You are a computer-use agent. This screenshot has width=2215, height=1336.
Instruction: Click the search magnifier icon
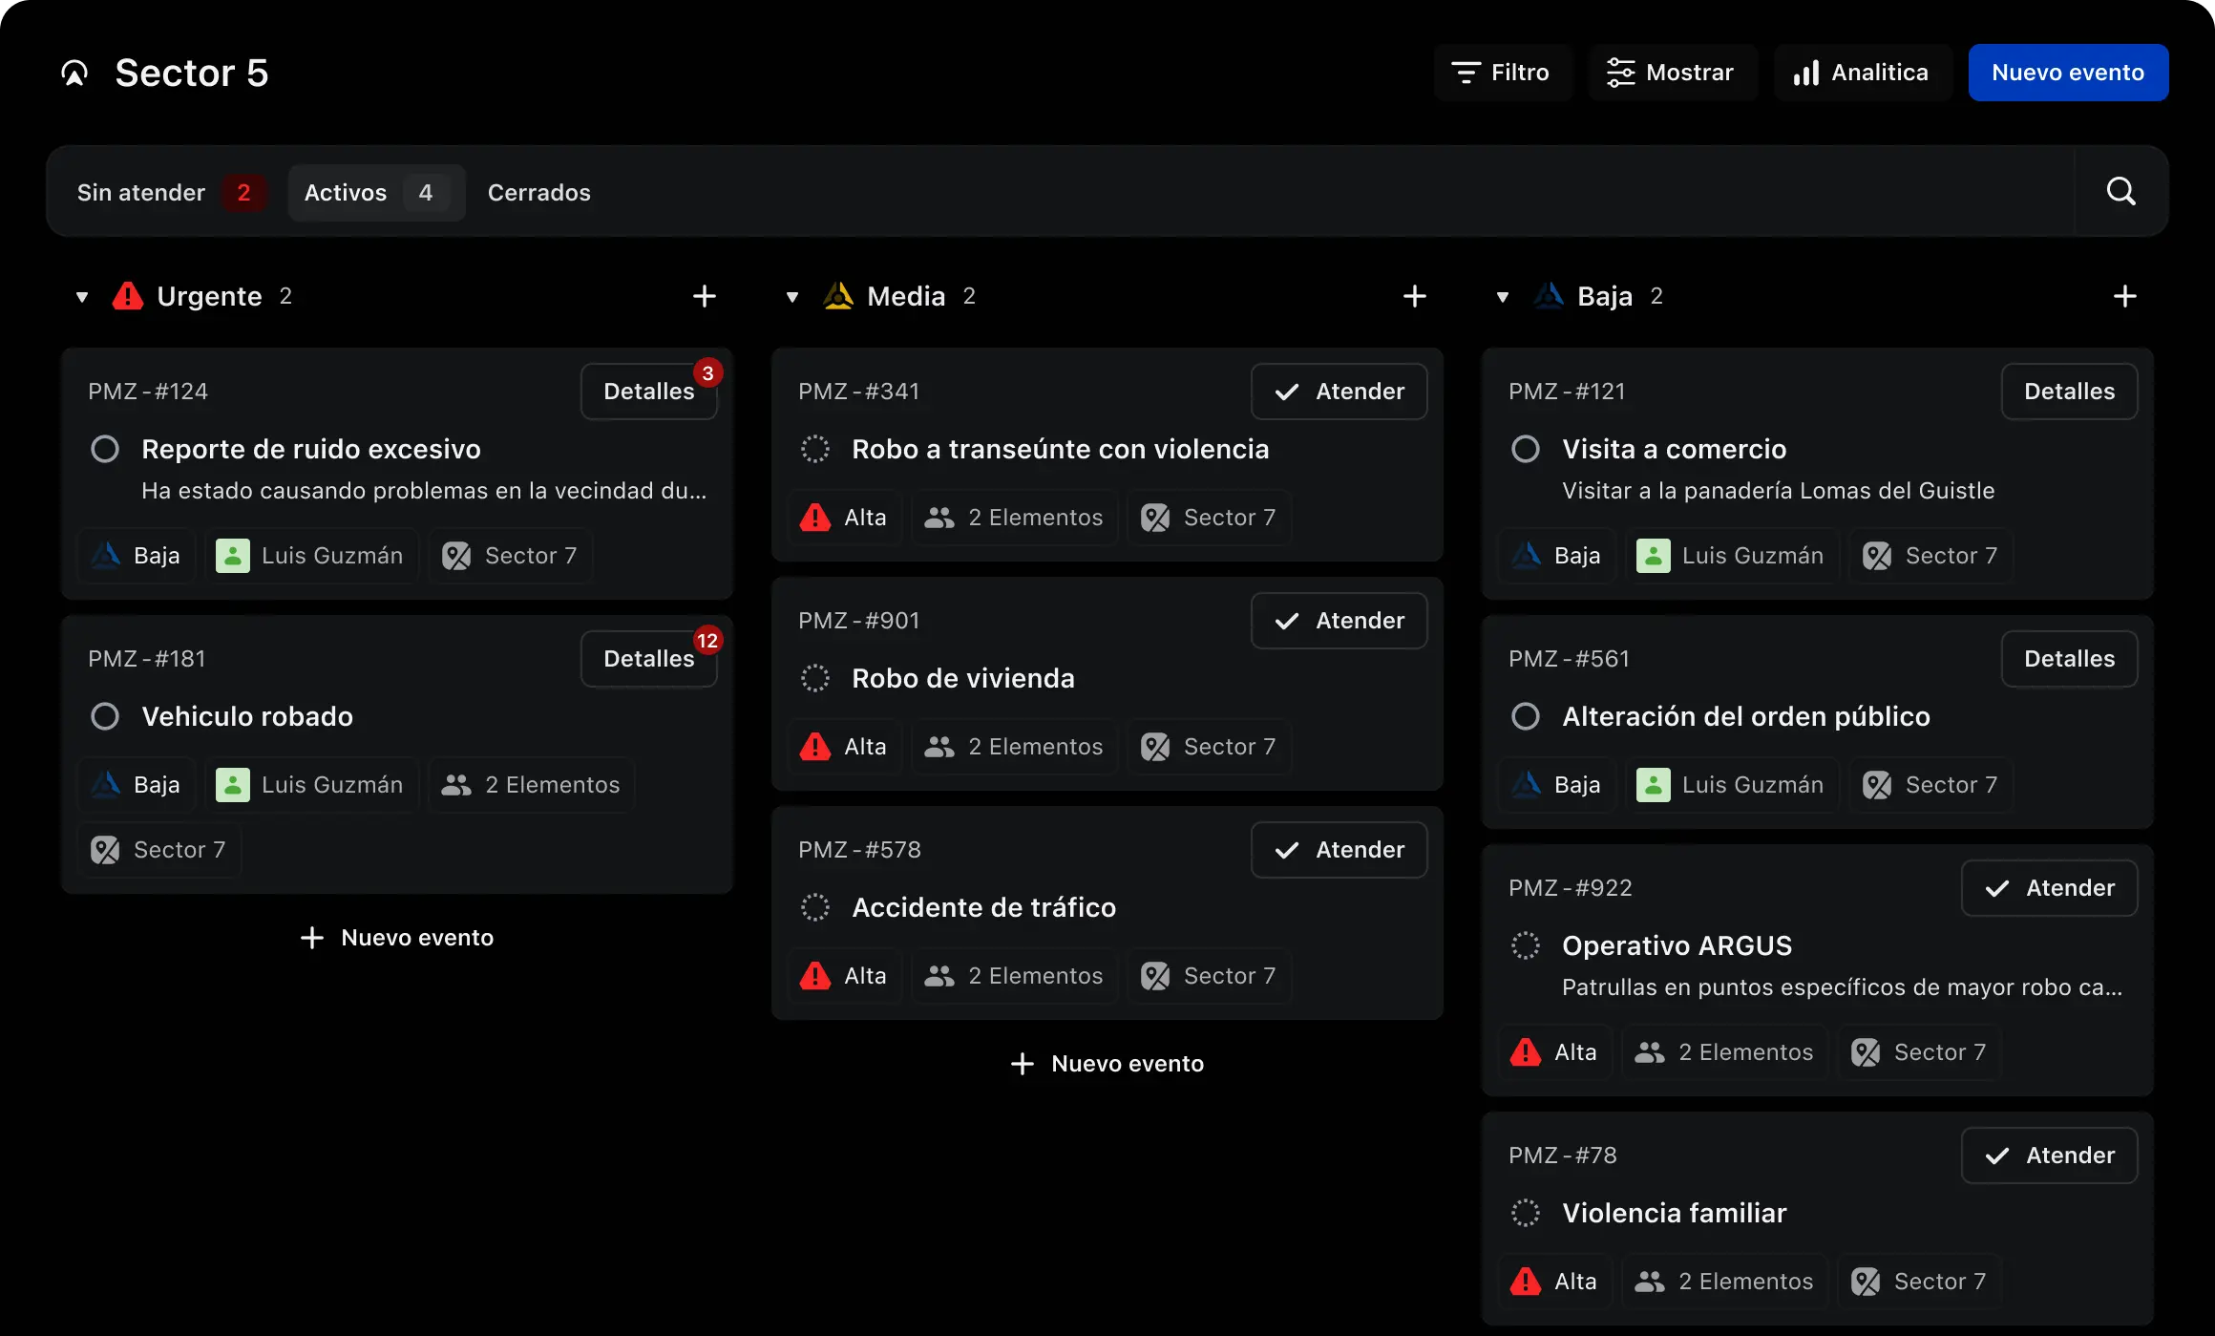point(2120,191)
